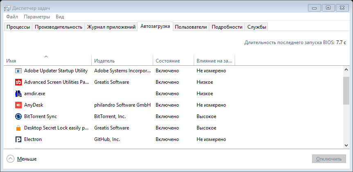Select the BitTorrent Sync icon
Viewport: 353px width, 172px height.
click(18, 116)
